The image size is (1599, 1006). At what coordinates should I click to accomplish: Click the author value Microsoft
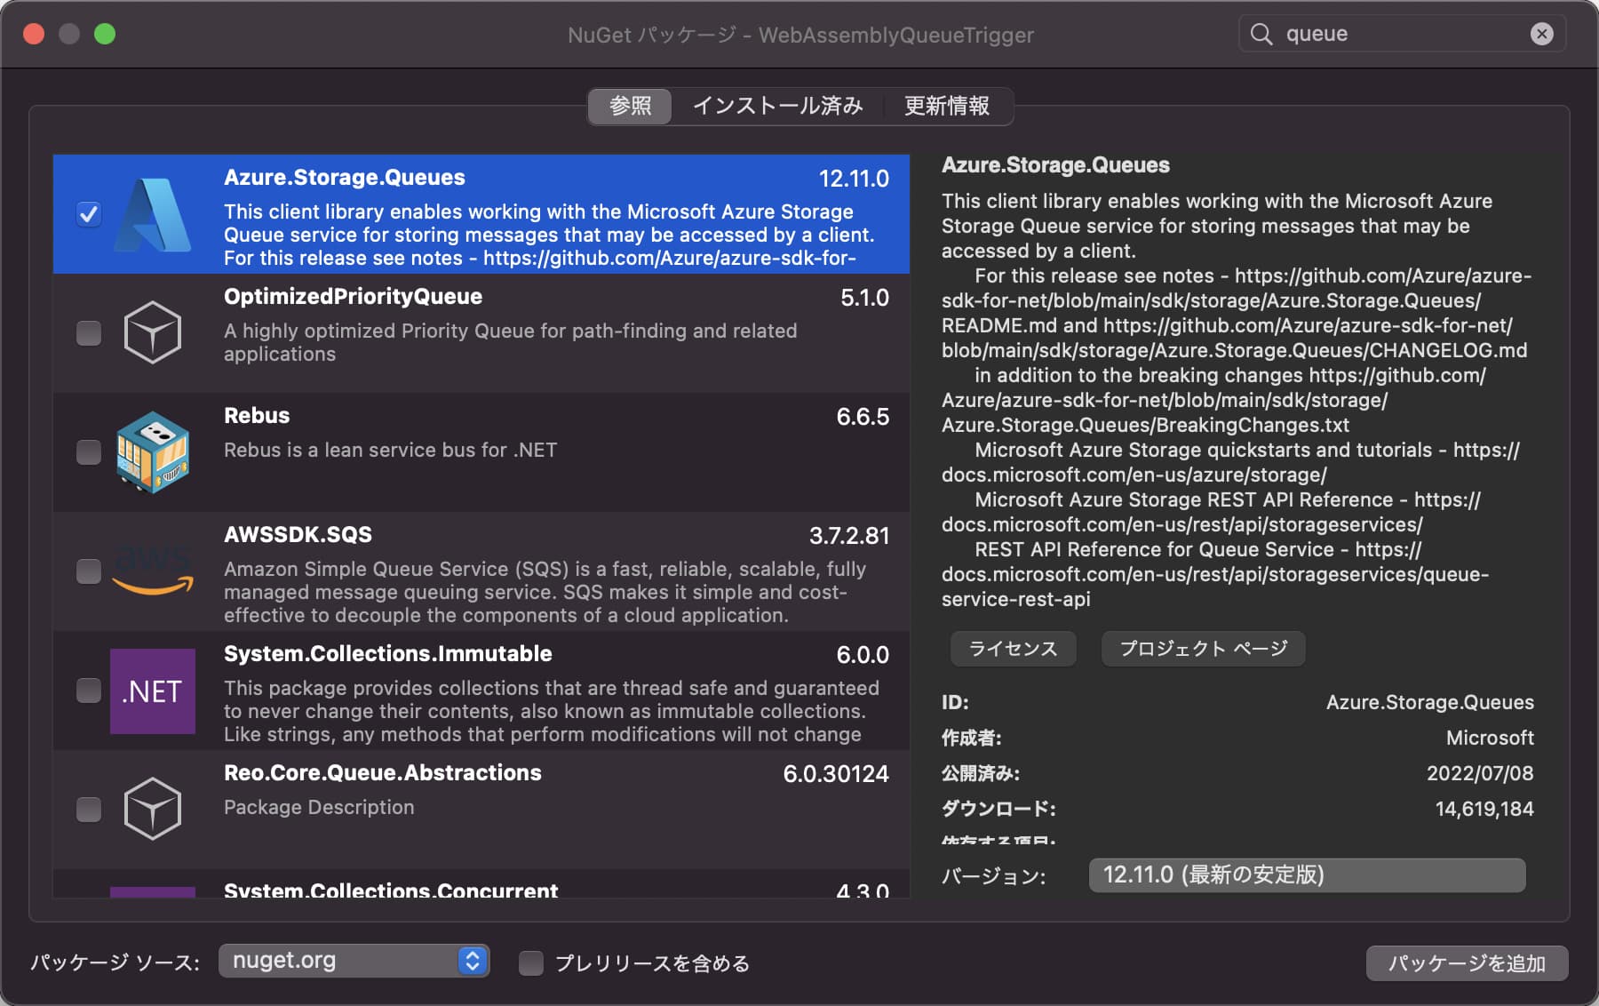[x=1490, y=738]
